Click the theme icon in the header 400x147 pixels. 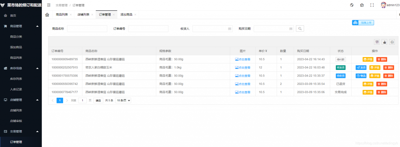pyautogui.click(x=362, y=5)
